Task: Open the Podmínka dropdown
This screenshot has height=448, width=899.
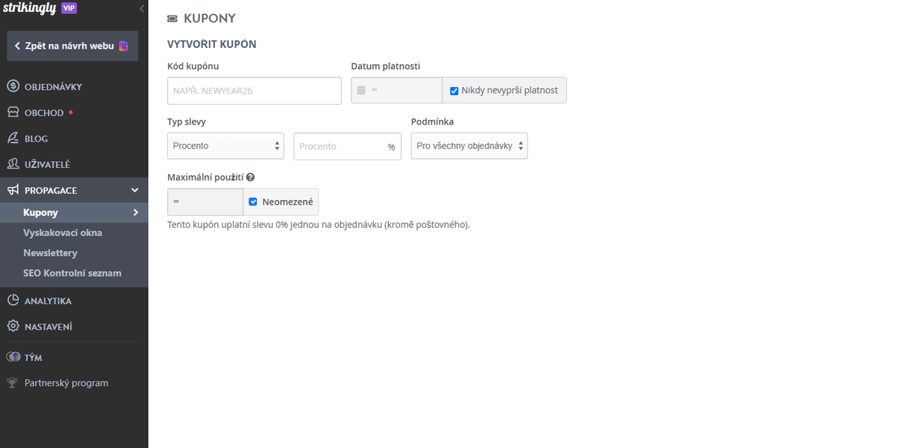Action: coord(469,146)
